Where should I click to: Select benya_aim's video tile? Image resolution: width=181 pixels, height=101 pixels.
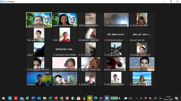pos(90,79)
